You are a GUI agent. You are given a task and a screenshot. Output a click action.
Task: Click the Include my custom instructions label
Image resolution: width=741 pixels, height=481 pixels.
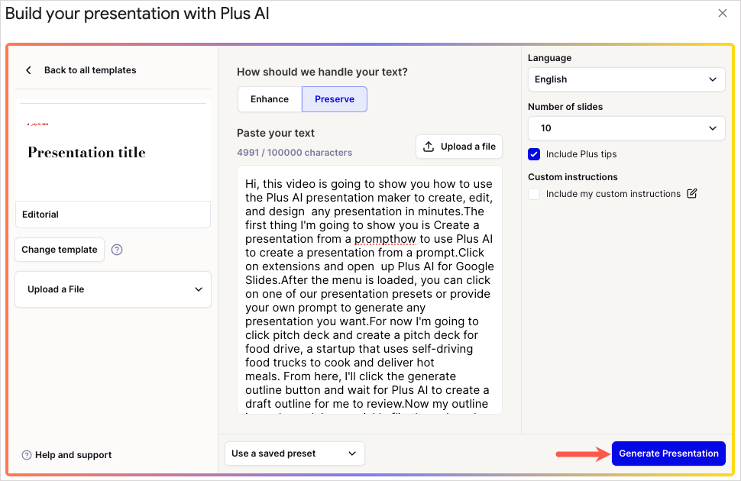(x=613, y=194)
